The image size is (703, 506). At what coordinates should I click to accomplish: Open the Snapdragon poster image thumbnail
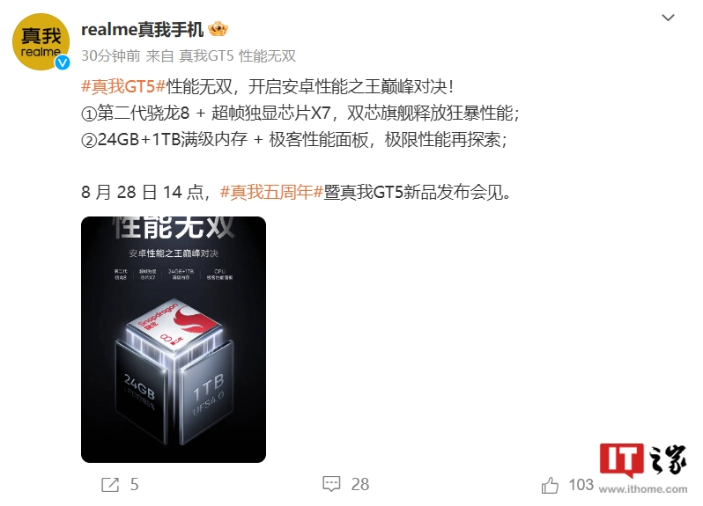[x=174, y=340]
